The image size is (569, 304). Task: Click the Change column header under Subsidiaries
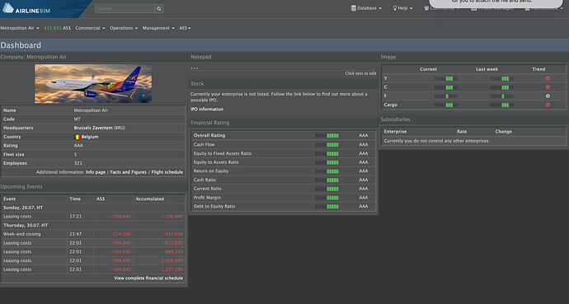tap(503, 132)
